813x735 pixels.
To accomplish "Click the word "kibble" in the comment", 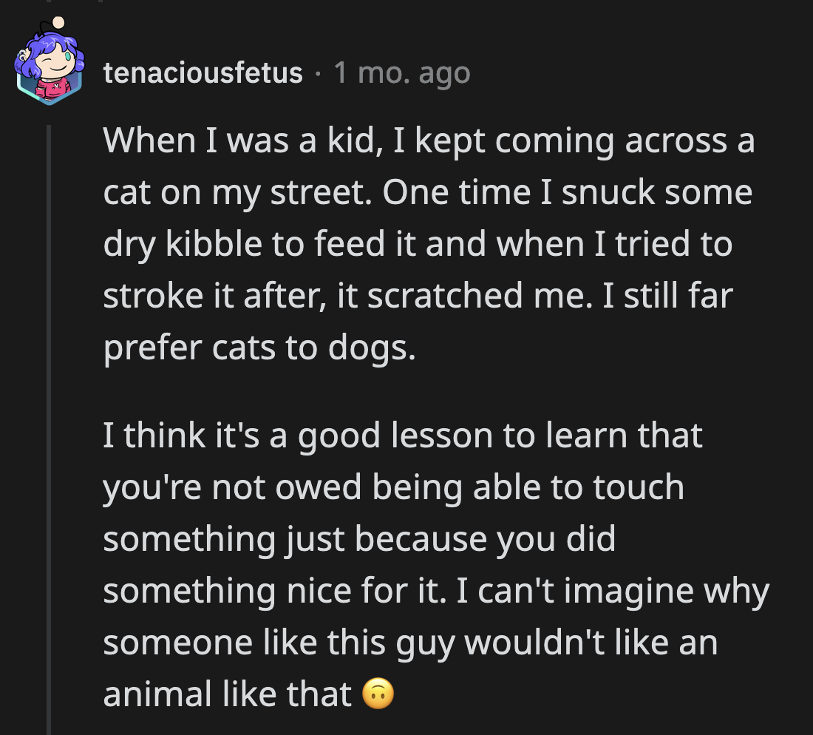I will pos(214,244).
